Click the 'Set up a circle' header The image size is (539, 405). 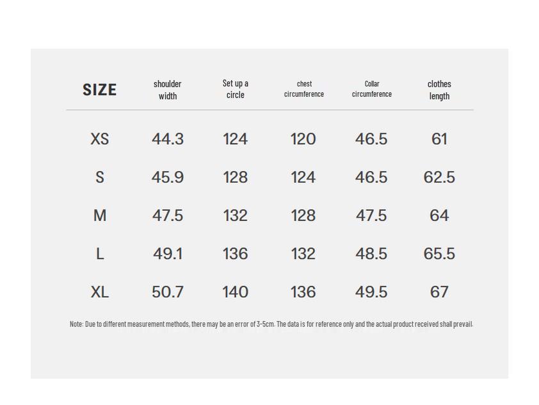pyautogui.click(x=236, y=89)
